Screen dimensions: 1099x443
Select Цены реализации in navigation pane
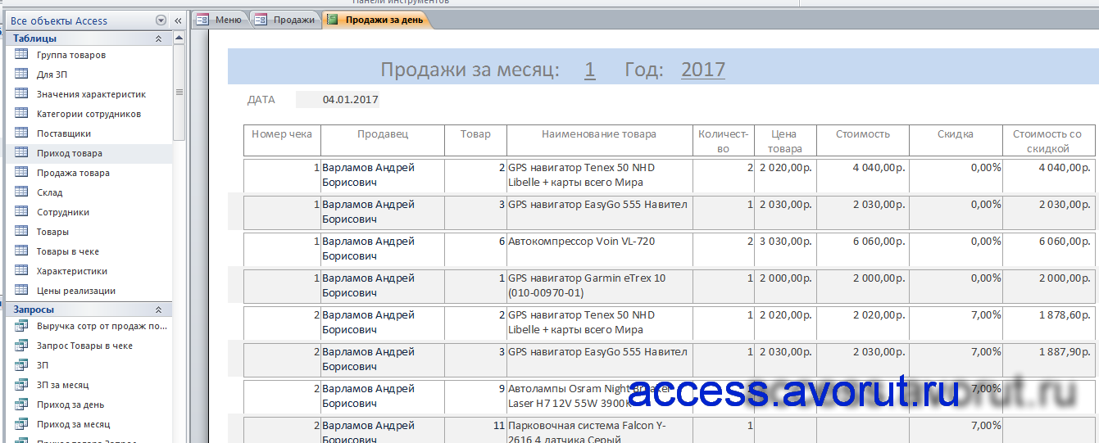coord(76,291)
